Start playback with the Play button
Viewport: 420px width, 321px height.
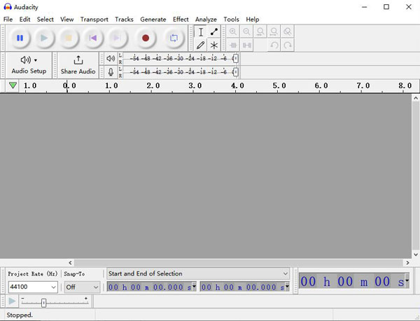pos(44,38)
